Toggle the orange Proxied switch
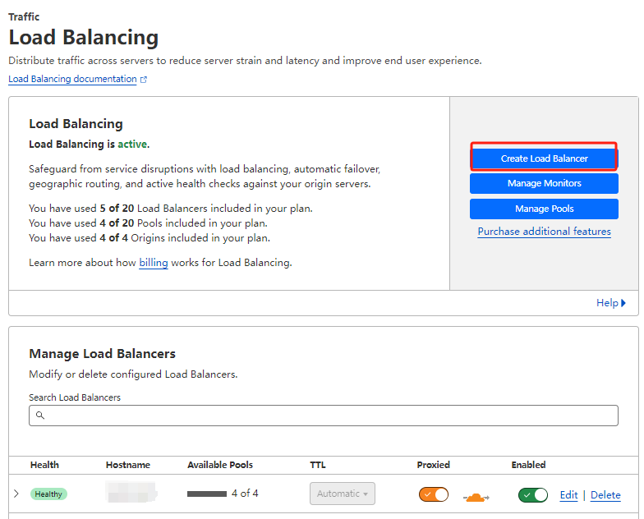 [x=433, y=494]
